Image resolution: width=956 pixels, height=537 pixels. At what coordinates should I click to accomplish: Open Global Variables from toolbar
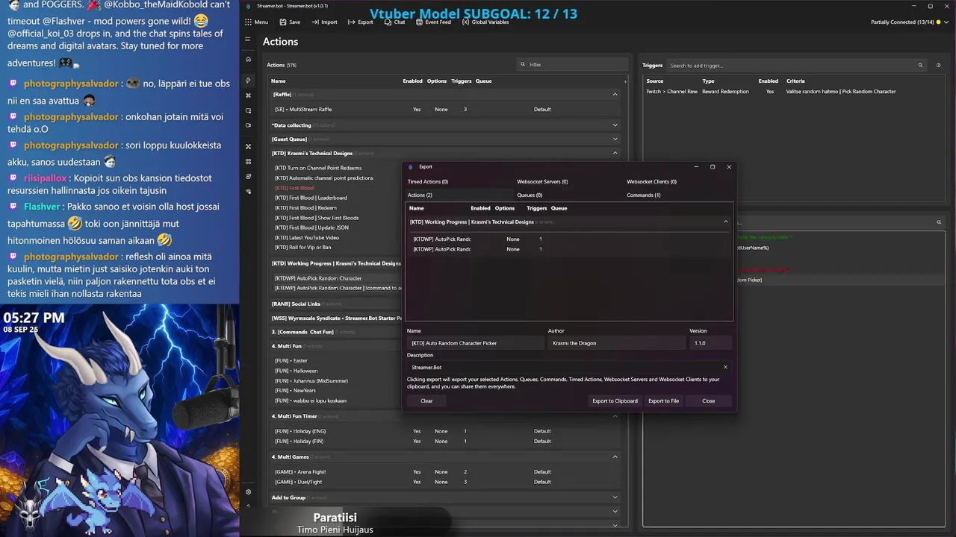click(485, 22)
